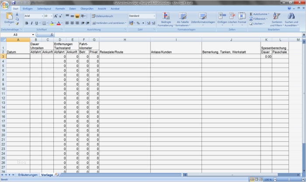The width and height of the screenshot is (306, 182).
Task: Switch to the Einfügen ribbon tab
Action: pyautogui.click(x=28, y=9)
